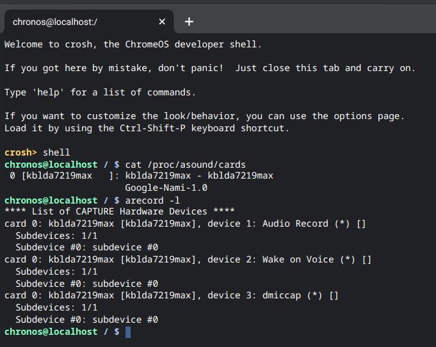The height and width of the screenshot is (347, 436).
Task: Open a new terminal tab
Action: coord(189,21)
